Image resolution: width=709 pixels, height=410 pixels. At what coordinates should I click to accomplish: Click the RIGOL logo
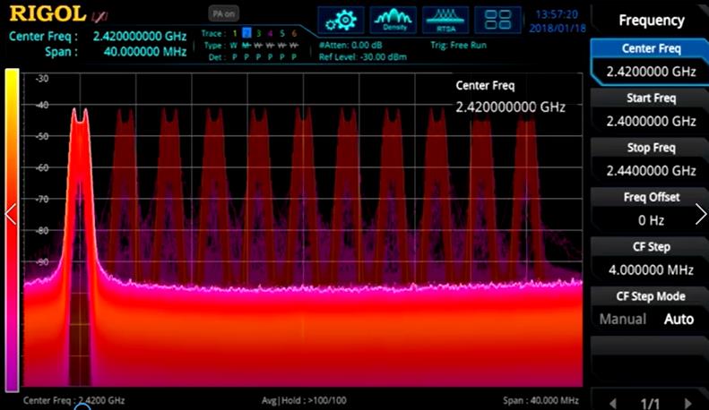click(x=47, y=13)
